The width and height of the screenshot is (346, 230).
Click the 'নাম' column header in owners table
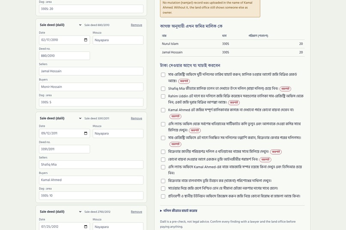[x=164, y=36]
